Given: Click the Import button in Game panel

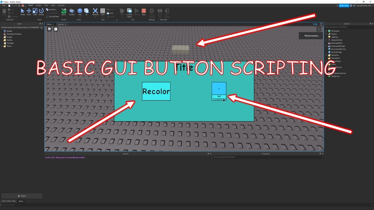Looking at the screenshot, I should tap(22, 196).
